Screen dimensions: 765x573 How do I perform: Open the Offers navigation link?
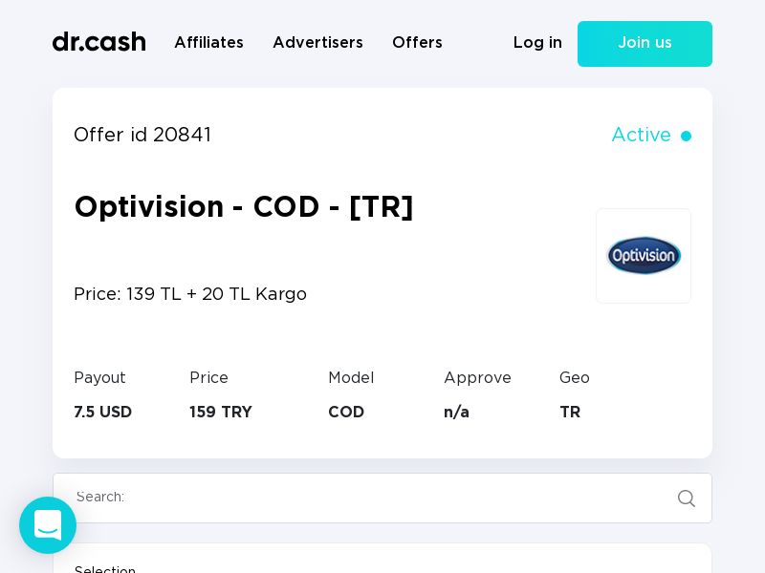click(417, 43)
